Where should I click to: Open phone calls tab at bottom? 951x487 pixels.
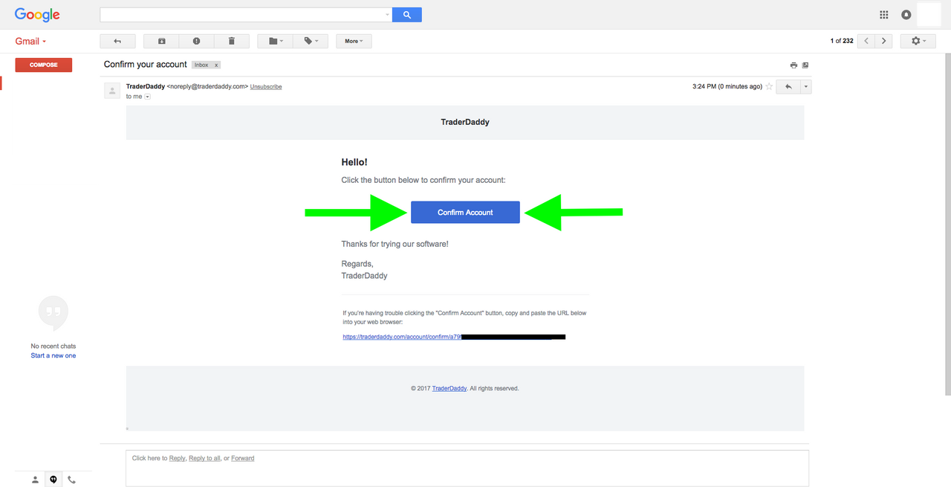click(71, 480)
